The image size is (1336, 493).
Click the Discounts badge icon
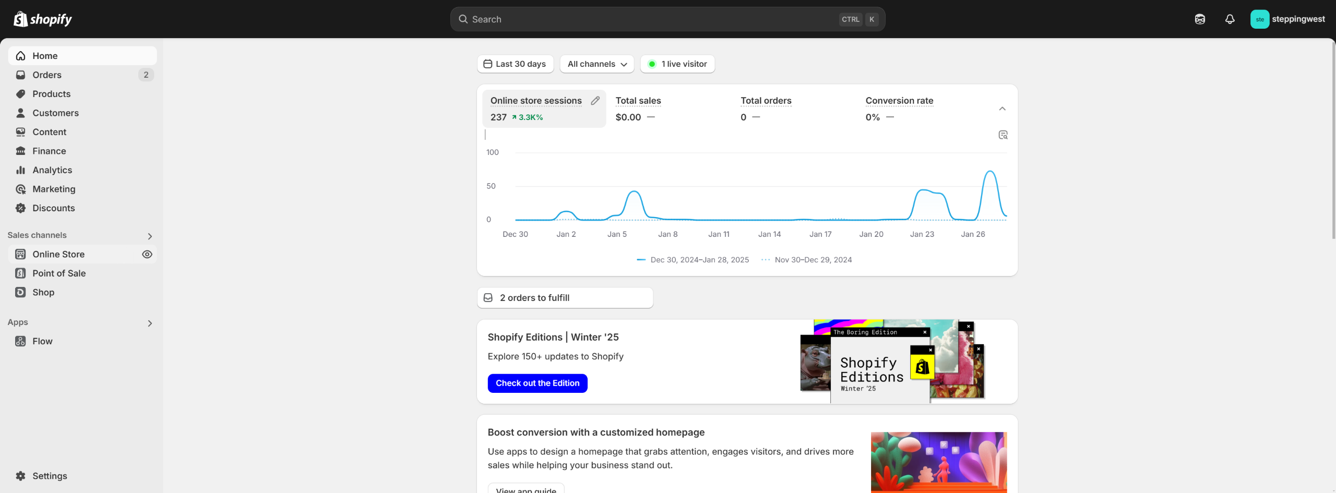point(21,208)
